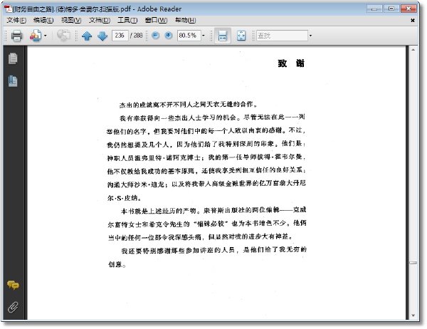
Task: Click the vertical scrollbar down arrow
Action: 413,315
